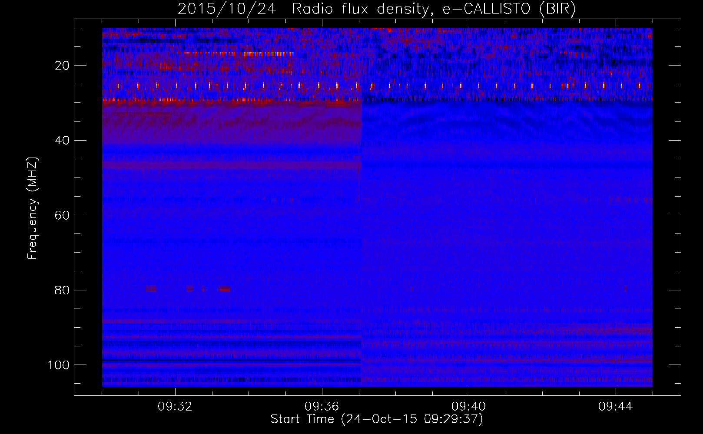
Task: Click the plot title 'Radio flux density, e-CALLISTO (BIR)'
Action: point(434,9)
